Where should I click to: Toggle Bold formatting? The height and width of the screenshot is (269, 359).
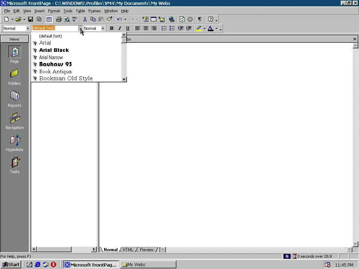[111, 28]
